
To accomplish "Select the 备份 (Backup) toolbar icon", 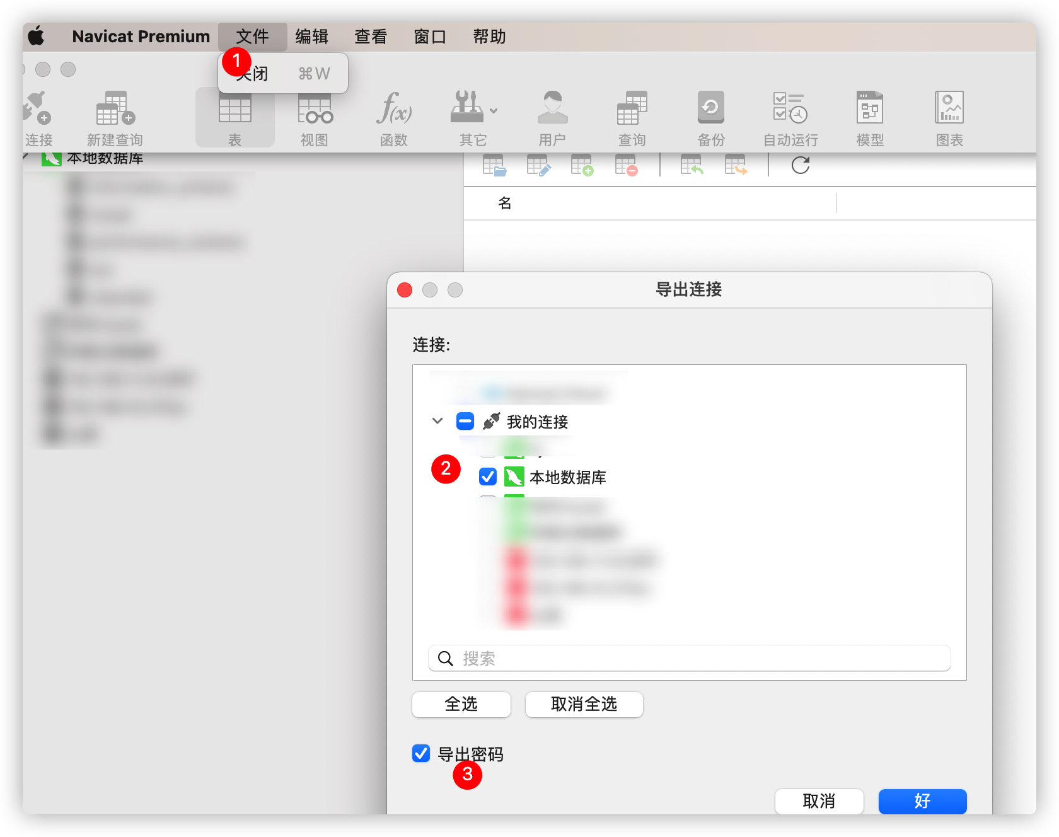I will click(710, 117).
